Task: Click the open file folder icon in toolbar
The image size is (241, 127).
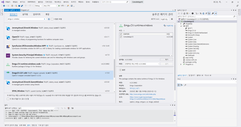Action: pos(16,6)
